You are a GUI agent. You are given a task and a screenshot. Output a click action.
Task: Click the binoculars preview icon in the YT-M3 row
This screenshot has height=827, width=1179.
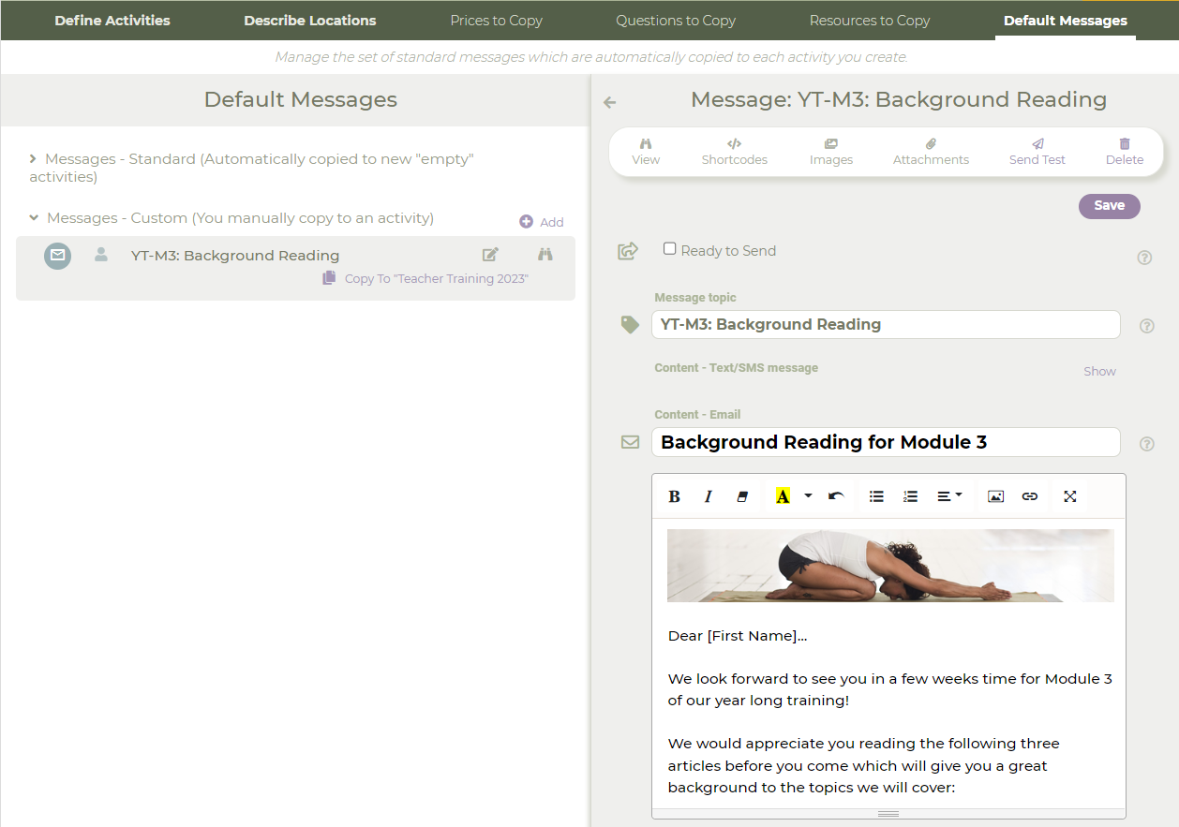coord(545,254)
